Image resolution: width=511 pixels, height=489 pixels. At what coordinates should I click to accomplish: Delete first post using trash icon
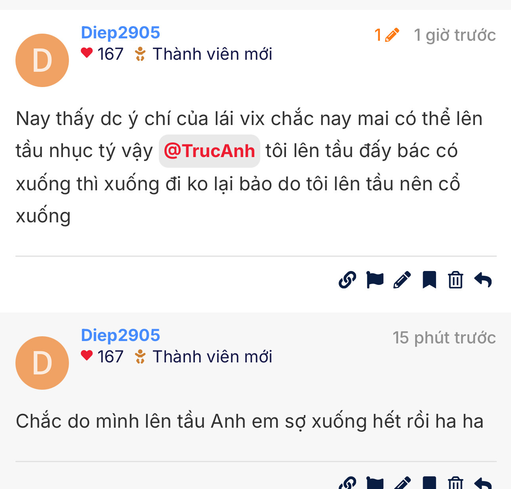point(456,280)
